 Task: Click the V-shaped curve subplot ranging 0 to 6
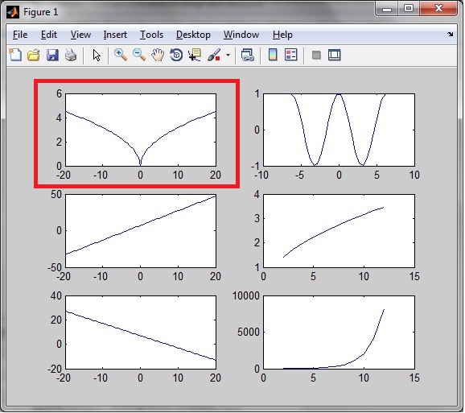pos(141,130)
